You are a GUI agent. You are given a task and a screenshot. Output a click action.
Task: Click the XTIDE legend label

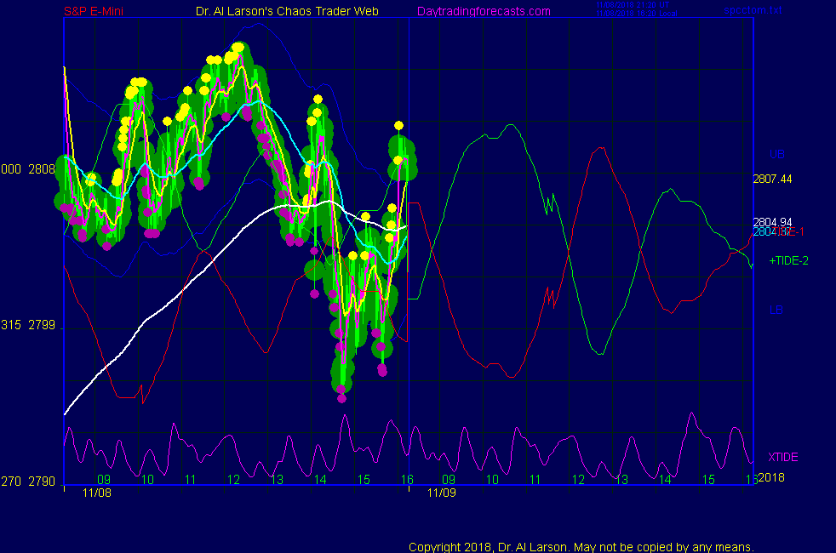point(783,457)
